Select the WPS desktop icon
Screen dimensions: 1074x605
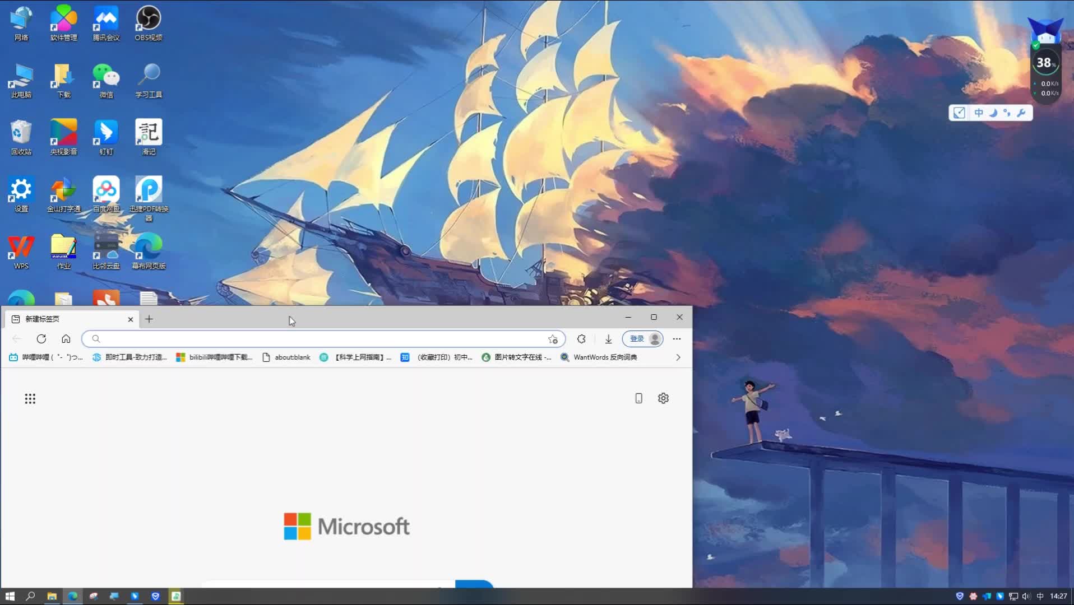pos(21,252)
